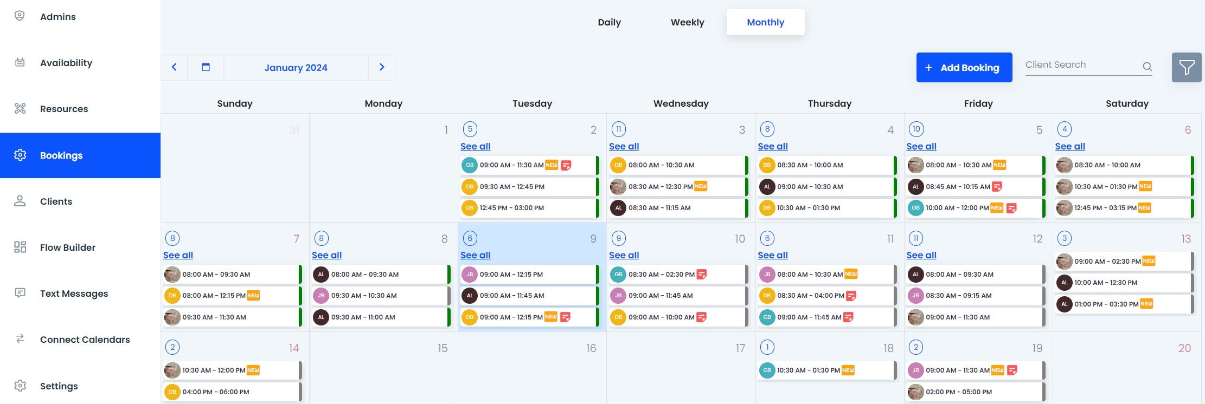Open the Clients menu item
1205x404 pixels.
[x=56, y=201]
